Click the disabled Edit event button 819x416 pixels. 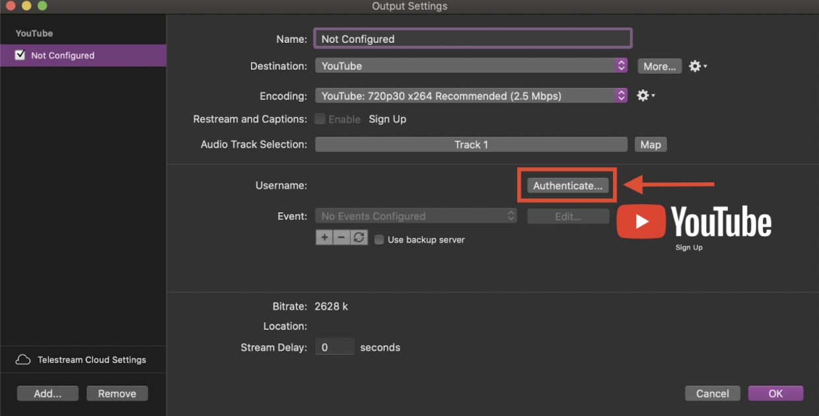568,216
